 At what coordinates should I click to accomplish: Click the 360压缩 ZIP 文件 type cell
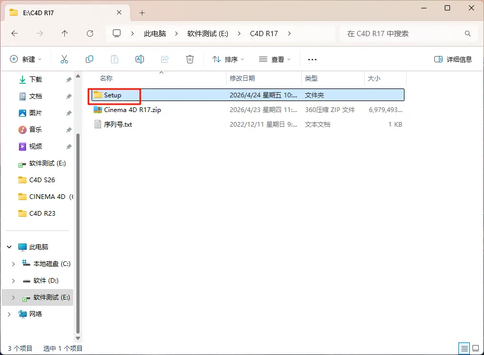point(330,109)
